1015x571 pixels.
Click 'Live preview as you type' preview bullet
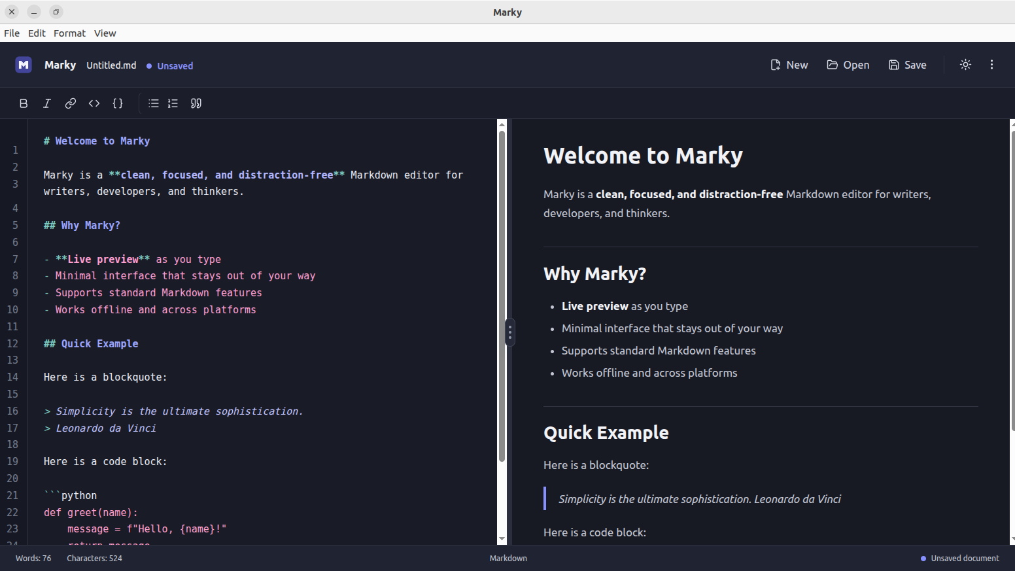coord(625,306)
